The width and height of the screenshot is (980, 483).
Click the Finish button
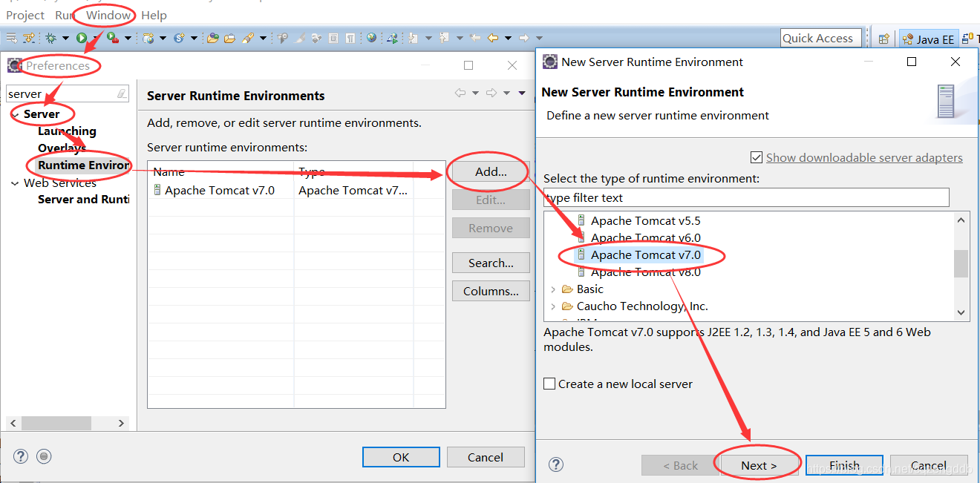pos(844,465)
